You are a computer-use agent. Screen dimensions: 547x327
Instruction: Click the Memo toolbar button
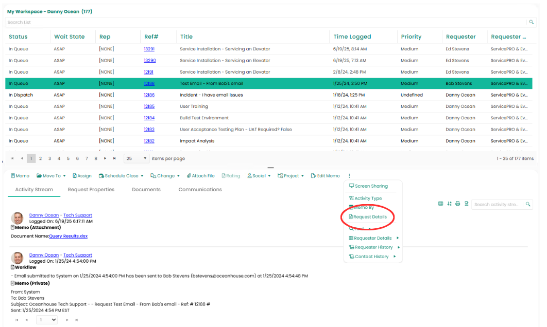[20, 176]
